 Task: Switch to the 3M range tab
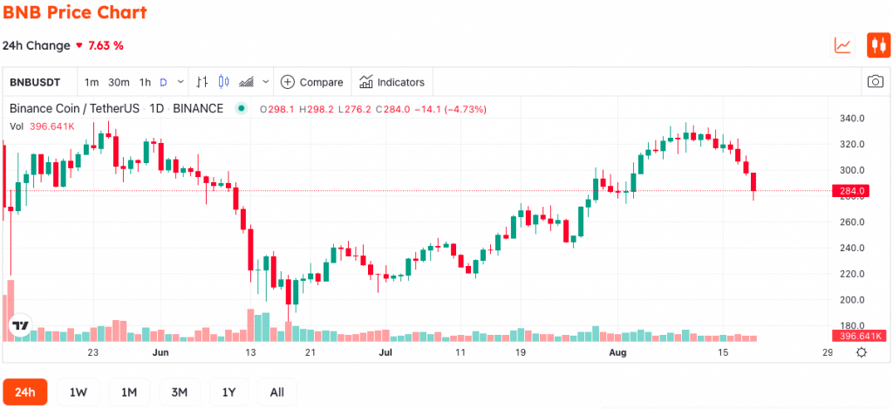pyautogui.click(x=180, y=392)
